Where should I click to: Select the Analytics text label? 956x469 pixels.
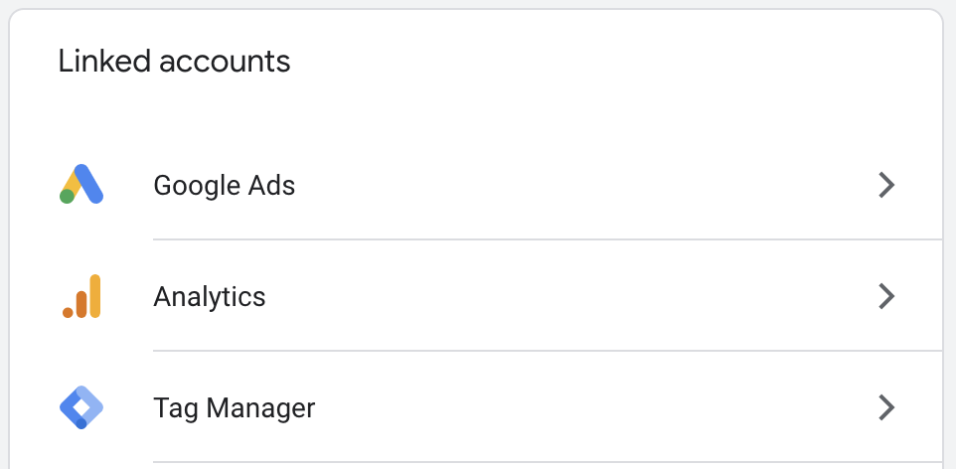(210, 296)
